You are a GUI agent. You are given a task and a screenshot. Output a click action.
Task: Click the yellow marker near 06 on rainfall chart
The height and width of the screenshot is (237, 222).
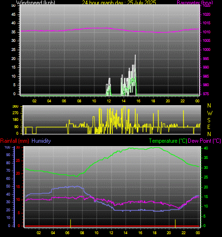[71, 223]
